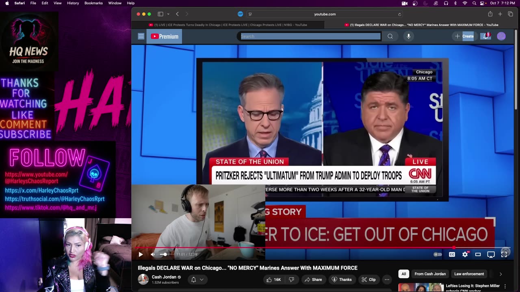Mute the video with the speaker icon
Viewport: 520px width, 292px height.
(153, 254)
